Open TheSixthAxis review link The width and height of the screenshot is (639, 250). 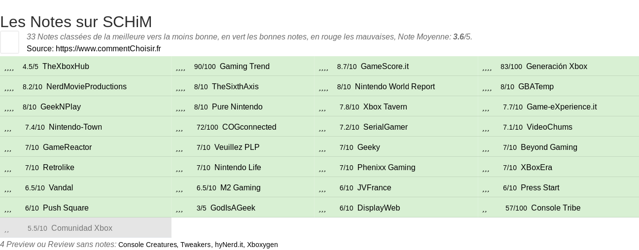click(x=235, y=87)
